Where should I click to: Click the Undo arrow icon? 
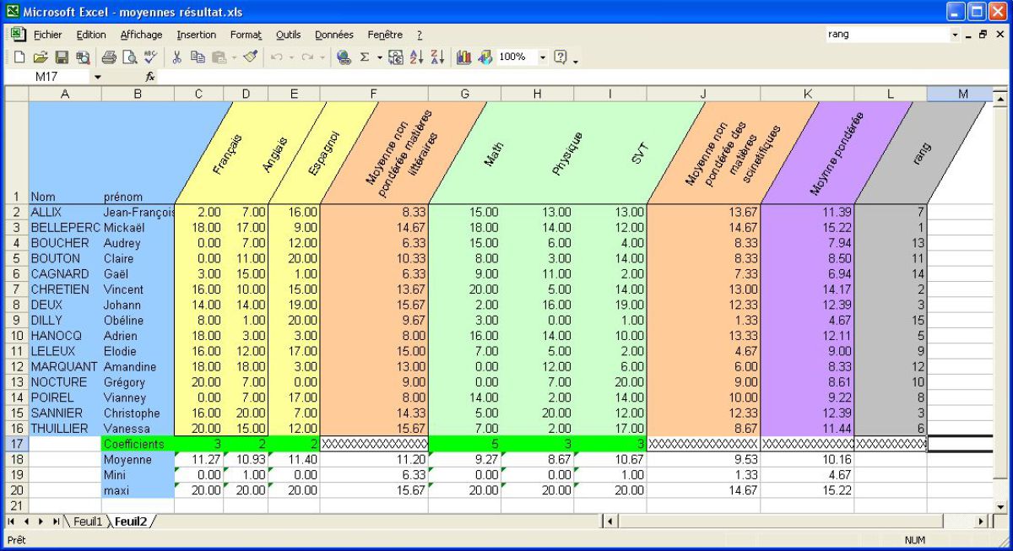tap(276, 57)
